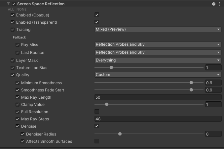
Task: Collapse the Screen Space Reflection foldout
Action: point(8,4)
